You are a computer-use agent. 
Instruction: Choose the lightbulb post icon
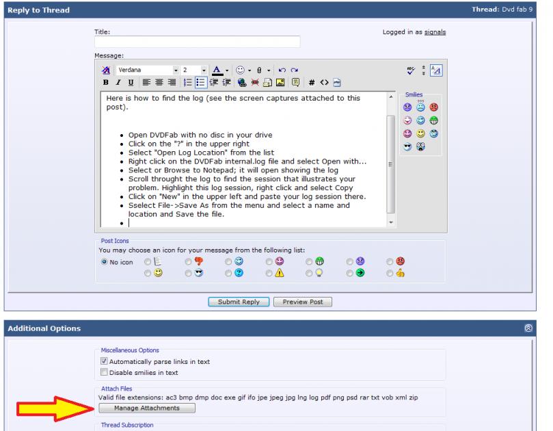coord(309,273)
